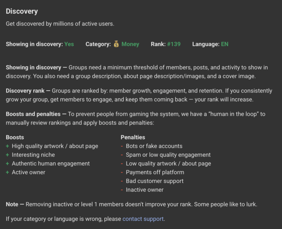Click the Showing in discovery label
This screenshot has height=229, width=282.
click(x=34, y=44)
